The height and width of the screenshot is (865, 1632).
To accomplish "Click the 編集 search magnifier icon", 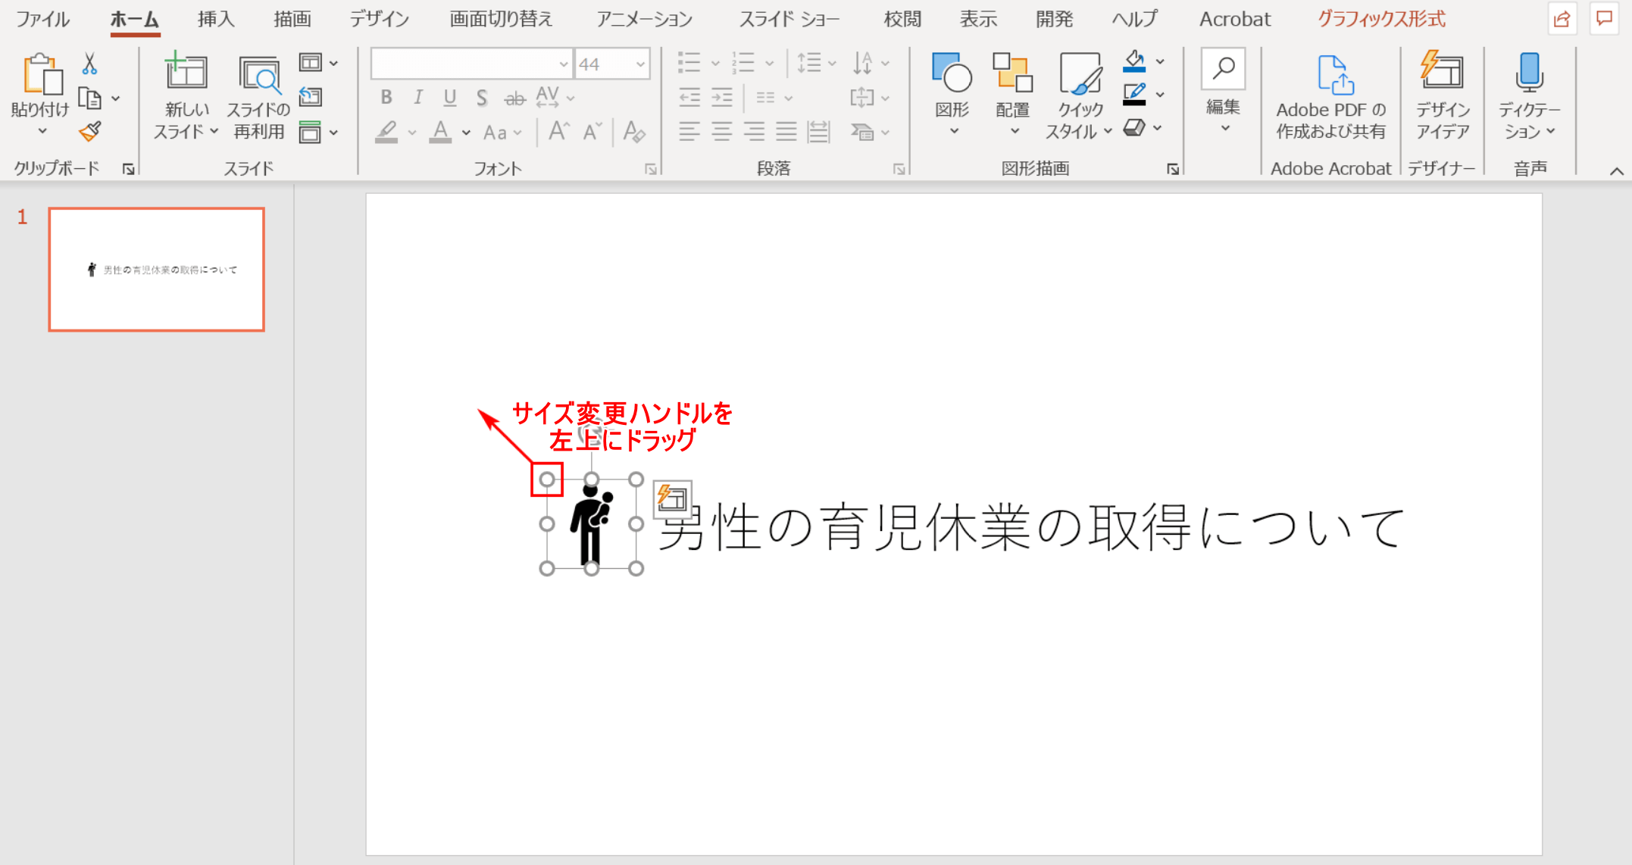I will [x=1223, y=70].
